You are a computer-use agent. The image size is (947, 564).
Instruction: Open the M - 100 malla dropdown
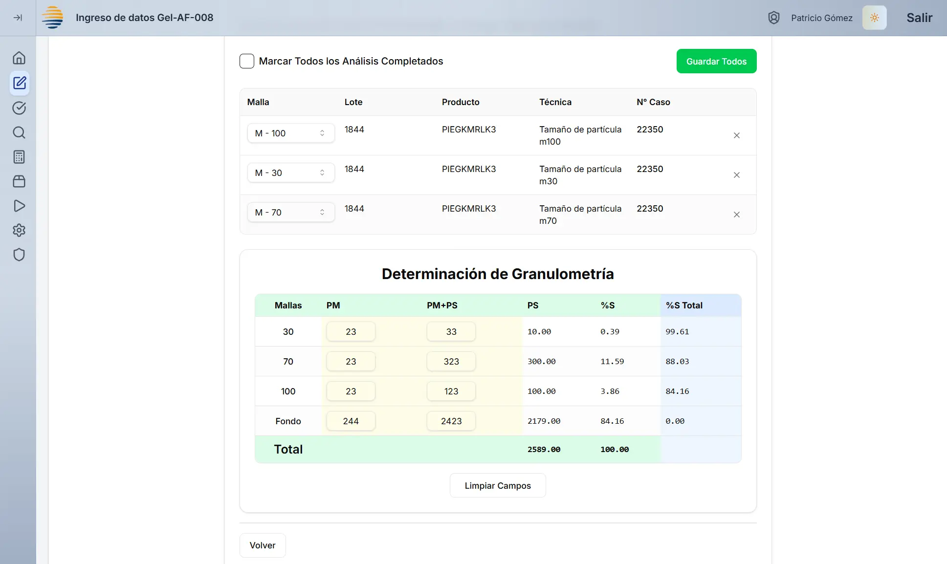[290, 133]
